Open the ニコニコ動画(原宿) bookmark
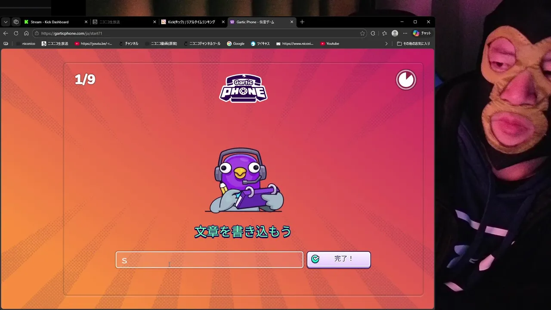This screenshot has width=551, height=310. click(161, 43)
